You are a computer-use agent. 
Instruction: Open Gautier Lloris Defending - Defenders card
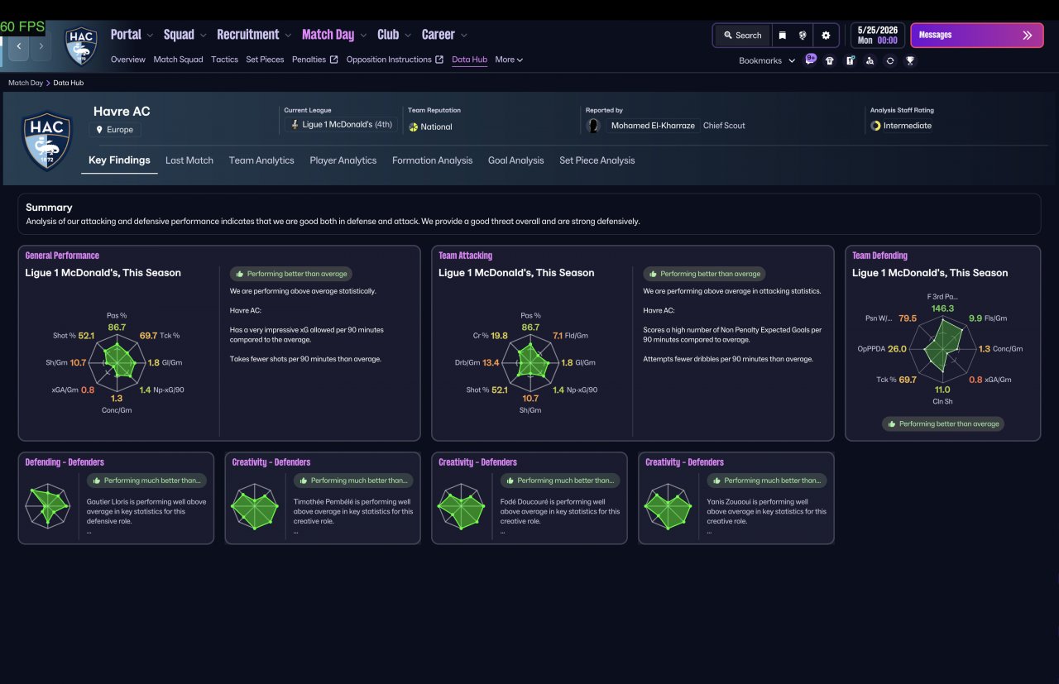point(116,498)
